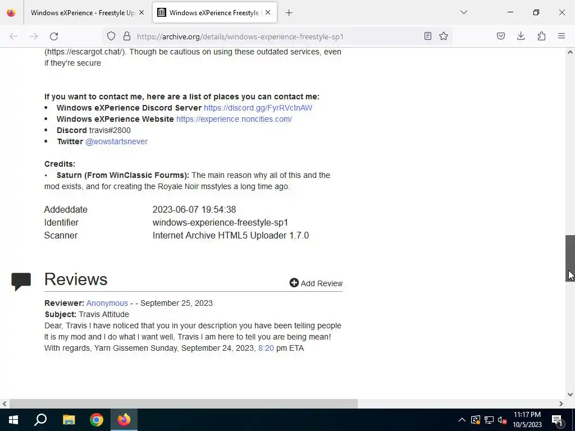Image resolution: width=575 pixels, height=431 pixels.
Task: Restore down the Firefox window
Action: [536, 12]
